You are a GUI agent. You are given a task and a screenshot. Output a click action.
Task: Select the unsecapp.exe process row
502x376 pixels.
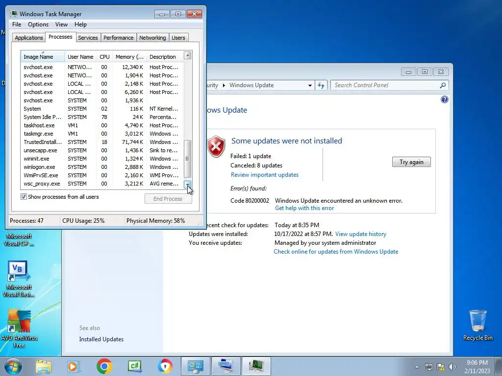click(102, 150)
